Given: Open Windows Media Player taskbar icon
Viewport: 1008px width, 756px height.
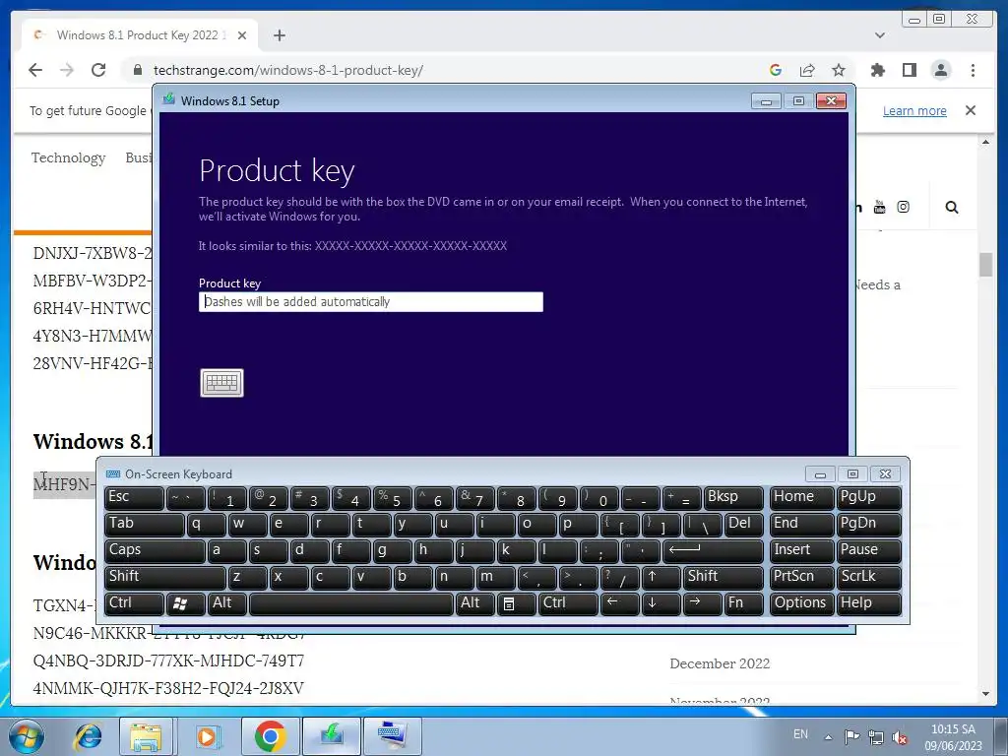Looking at the screenshot, I should 207,736.
